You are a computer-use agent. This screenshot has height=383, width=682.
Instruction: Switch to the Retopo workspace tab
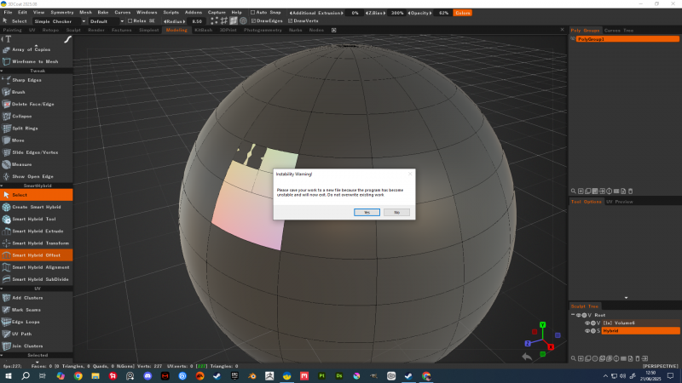(x=52, y=30)
